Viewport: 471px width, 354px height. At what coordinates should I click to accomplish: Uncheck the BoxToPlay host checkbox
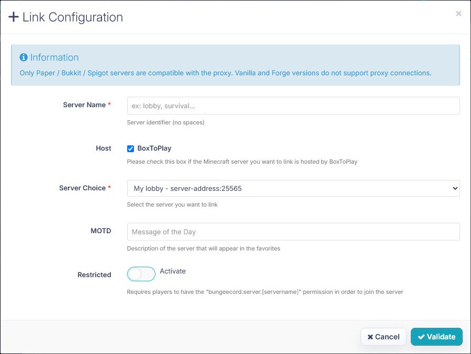pos(130,149)
